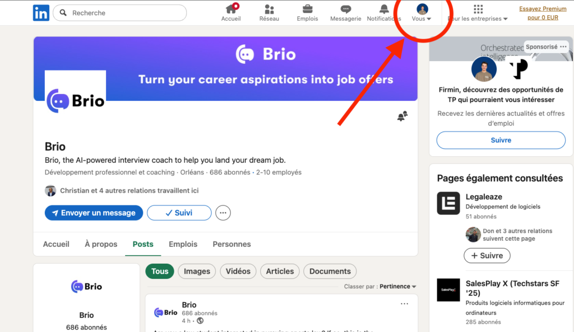This screenshot has height=332, width=574.
Task: Expand the Vous profile dropdown
Action: (x=422, y=13)
